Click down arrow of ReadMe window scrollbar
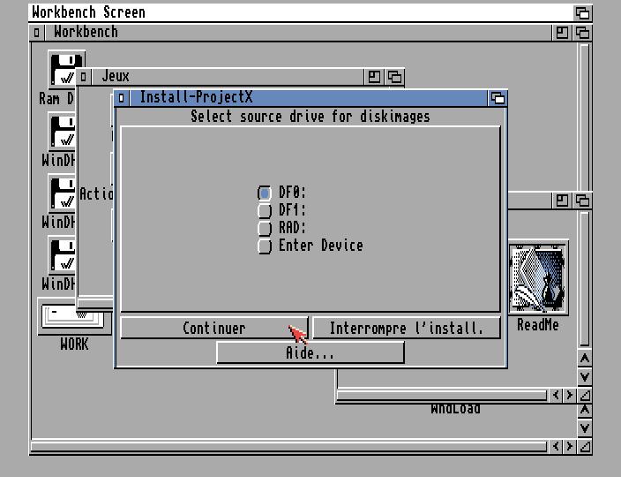The height and width of the screenshot is (477, 621). 585,376
